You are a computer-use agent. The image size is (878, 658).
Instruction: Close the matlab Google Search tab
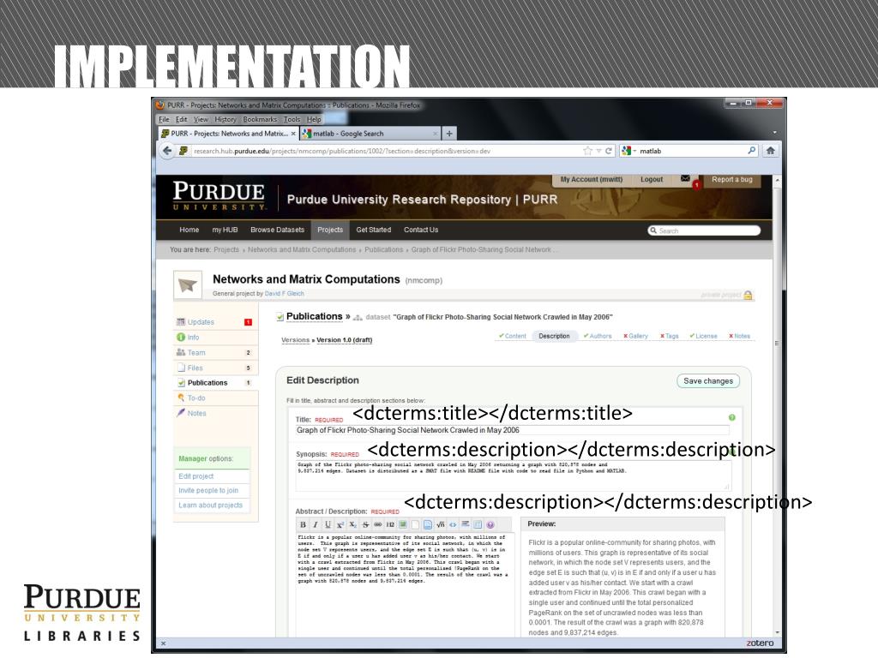point(435,134)
